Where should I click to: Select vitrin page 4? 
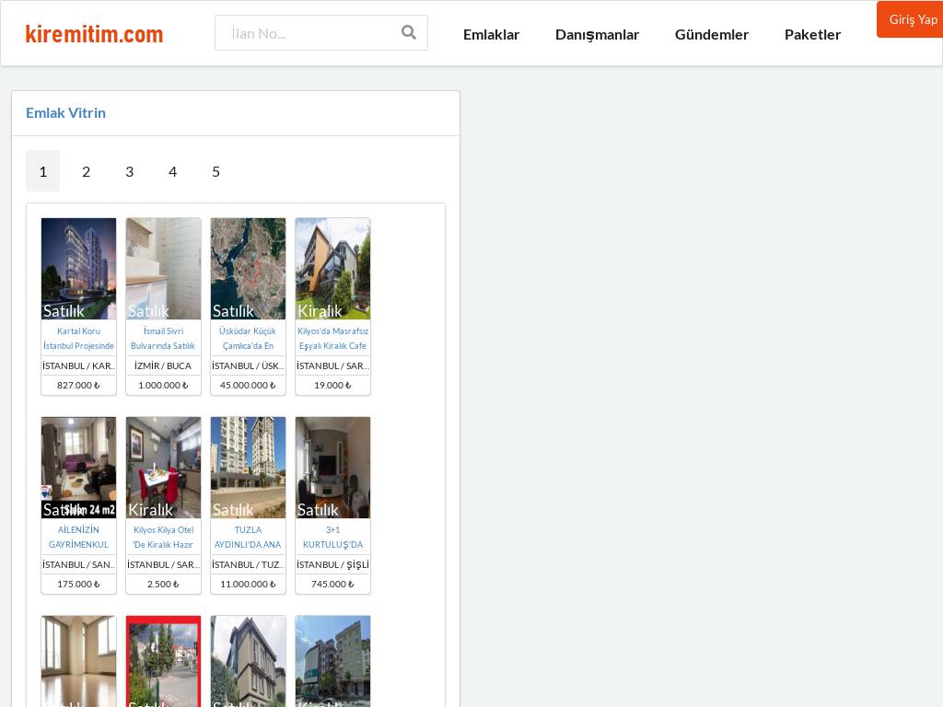click(x=172, y=171)
